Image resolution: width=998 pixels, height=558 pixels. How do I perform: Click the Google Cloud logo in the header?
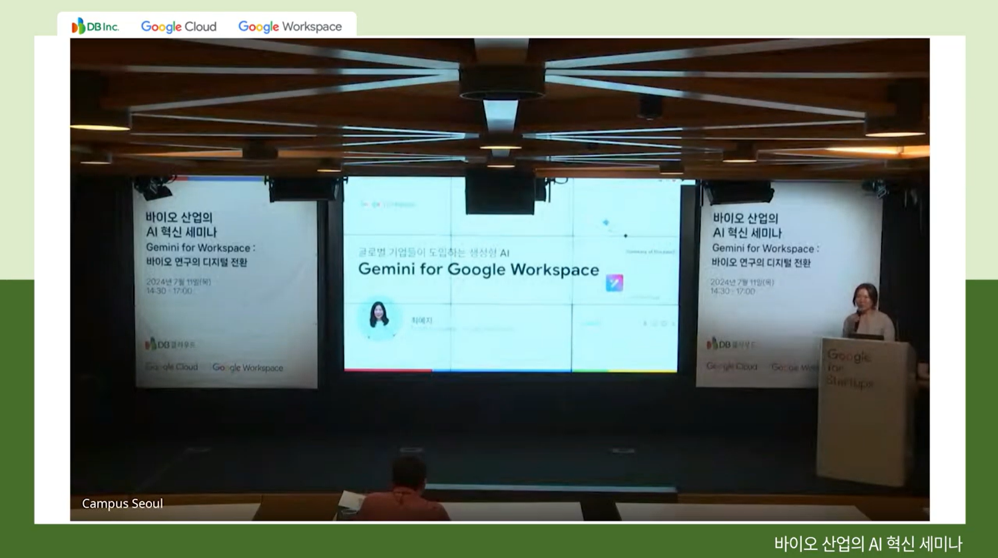[178, 27]
